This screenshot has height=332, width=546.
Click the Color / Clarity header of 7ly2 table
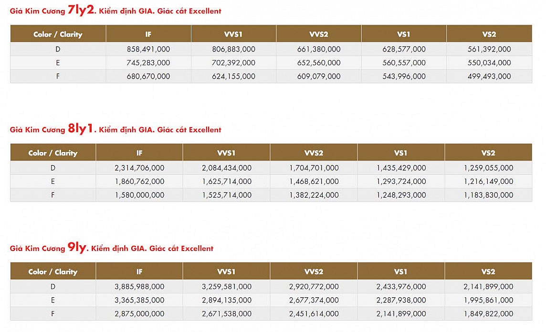tap(58, 34)
